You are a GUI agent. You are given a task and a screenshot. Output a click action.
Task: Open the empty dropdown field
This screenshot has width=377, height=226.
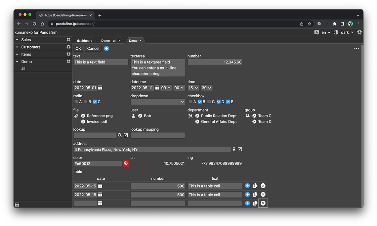tap(158, 102)
